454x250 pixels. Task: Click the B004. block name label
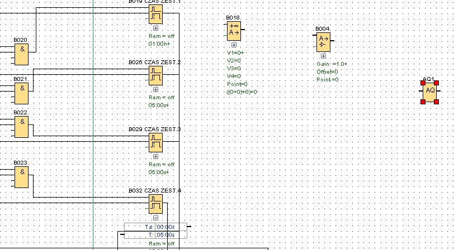(323, 29)
